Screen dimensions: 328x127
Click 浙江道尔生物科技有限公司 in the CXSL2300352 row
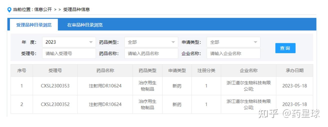pyautogui.click(x=248, y=104)
